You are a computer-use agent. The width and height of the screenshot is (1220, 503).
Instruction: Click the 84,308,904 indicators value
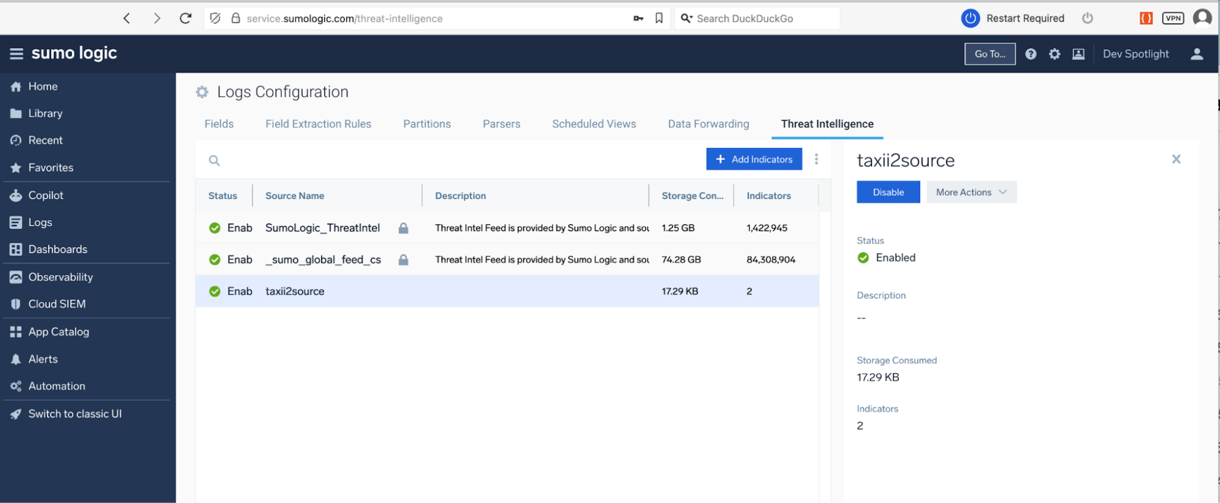[x=770, y=260]
